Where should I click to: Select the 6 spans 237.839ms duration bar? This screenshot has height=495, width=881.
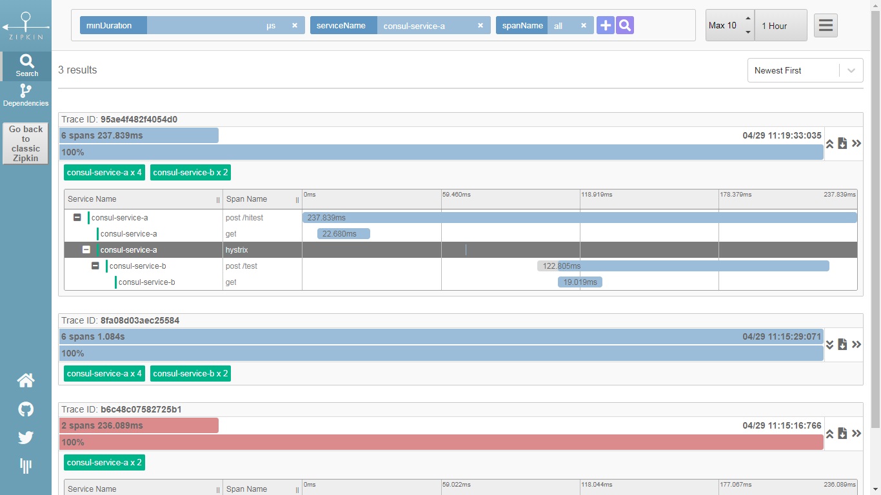[139, 135]
